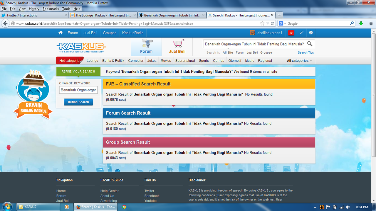Launch the media player taskbar icon
Image resolution: width=376 pixels, height=211 pixels.
(x=67, y=207)
